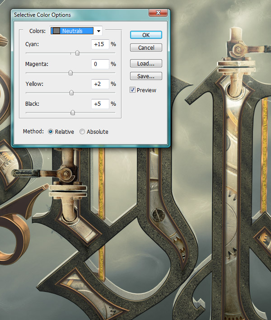Image resolution: width=271 pixels, height=320 pixels.
Task: Click the Method: label
Action: 33,131
